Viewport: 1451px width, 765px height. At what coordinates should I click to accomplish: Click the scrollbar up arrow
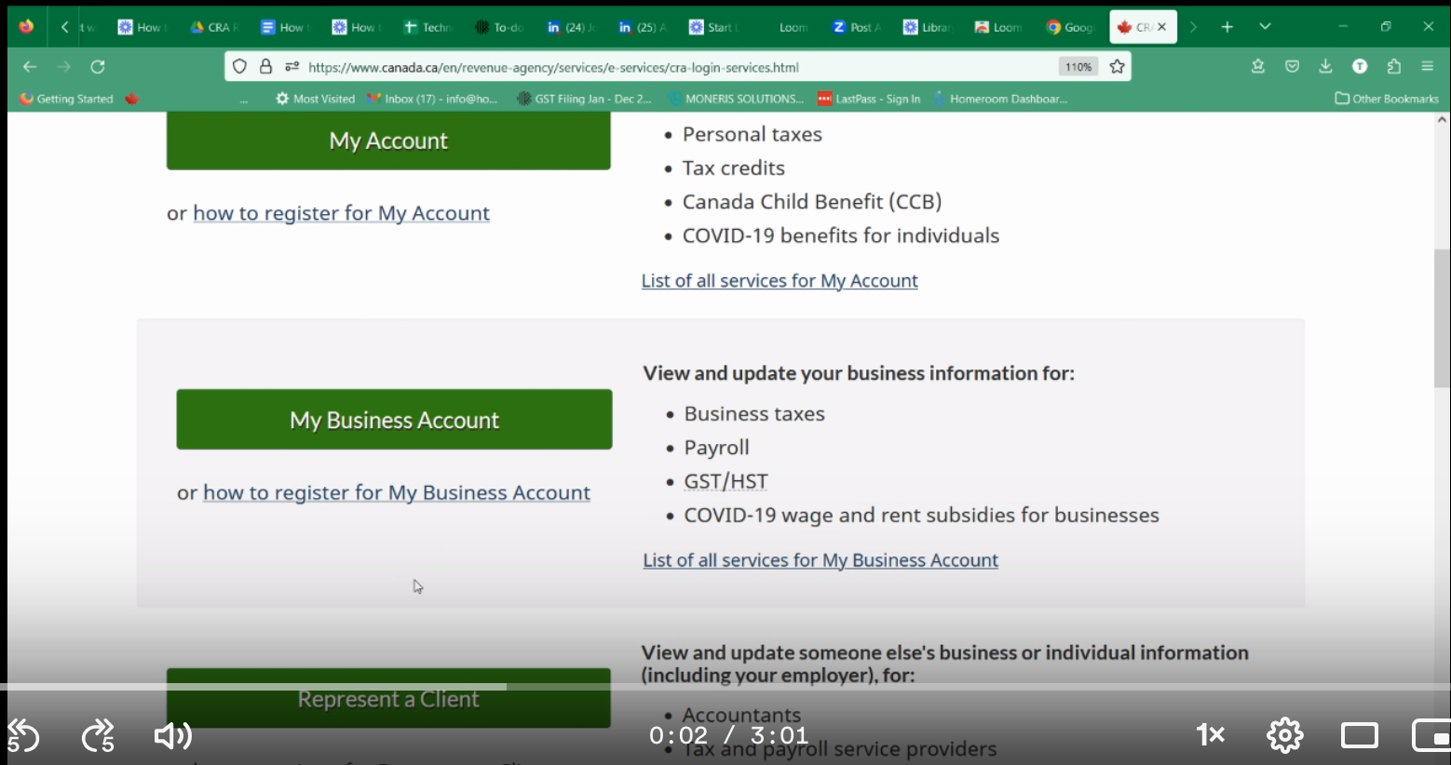(1442, 120)
